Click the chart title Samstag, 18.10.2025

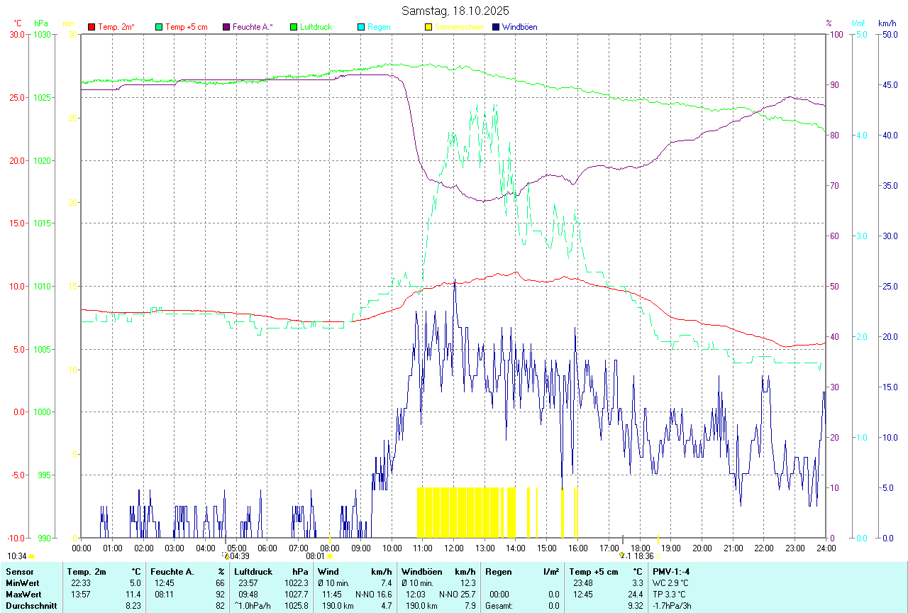pos(455,11)
